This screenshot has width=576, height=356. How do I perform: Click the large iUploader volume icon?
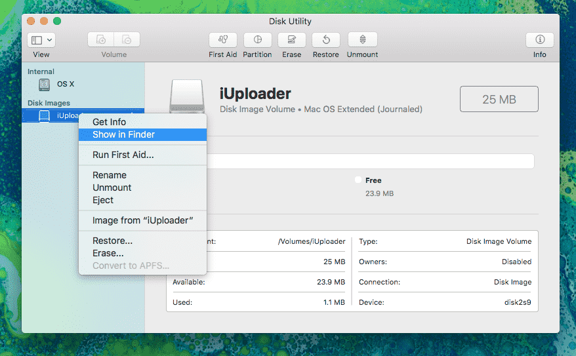[x=186, y=96]
